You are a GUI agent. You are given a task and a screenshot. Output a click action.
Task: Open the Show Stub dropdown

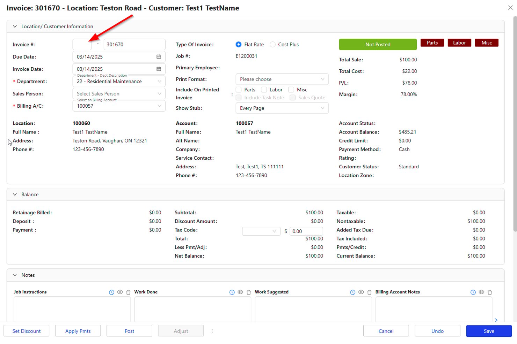pyautogui.click(x=282, y=108)
